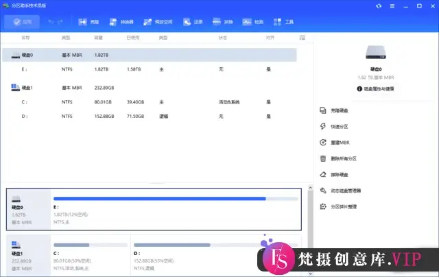Select the C: partition row
The width and height of the screenshot is (439, 277).
150,102
